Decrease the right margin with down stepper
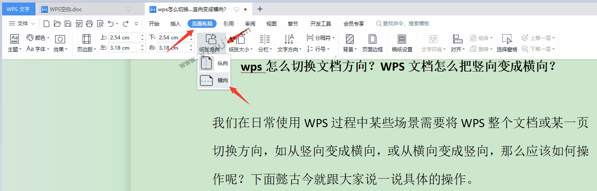The image size is (597, 191). click(x=191, y=50)
